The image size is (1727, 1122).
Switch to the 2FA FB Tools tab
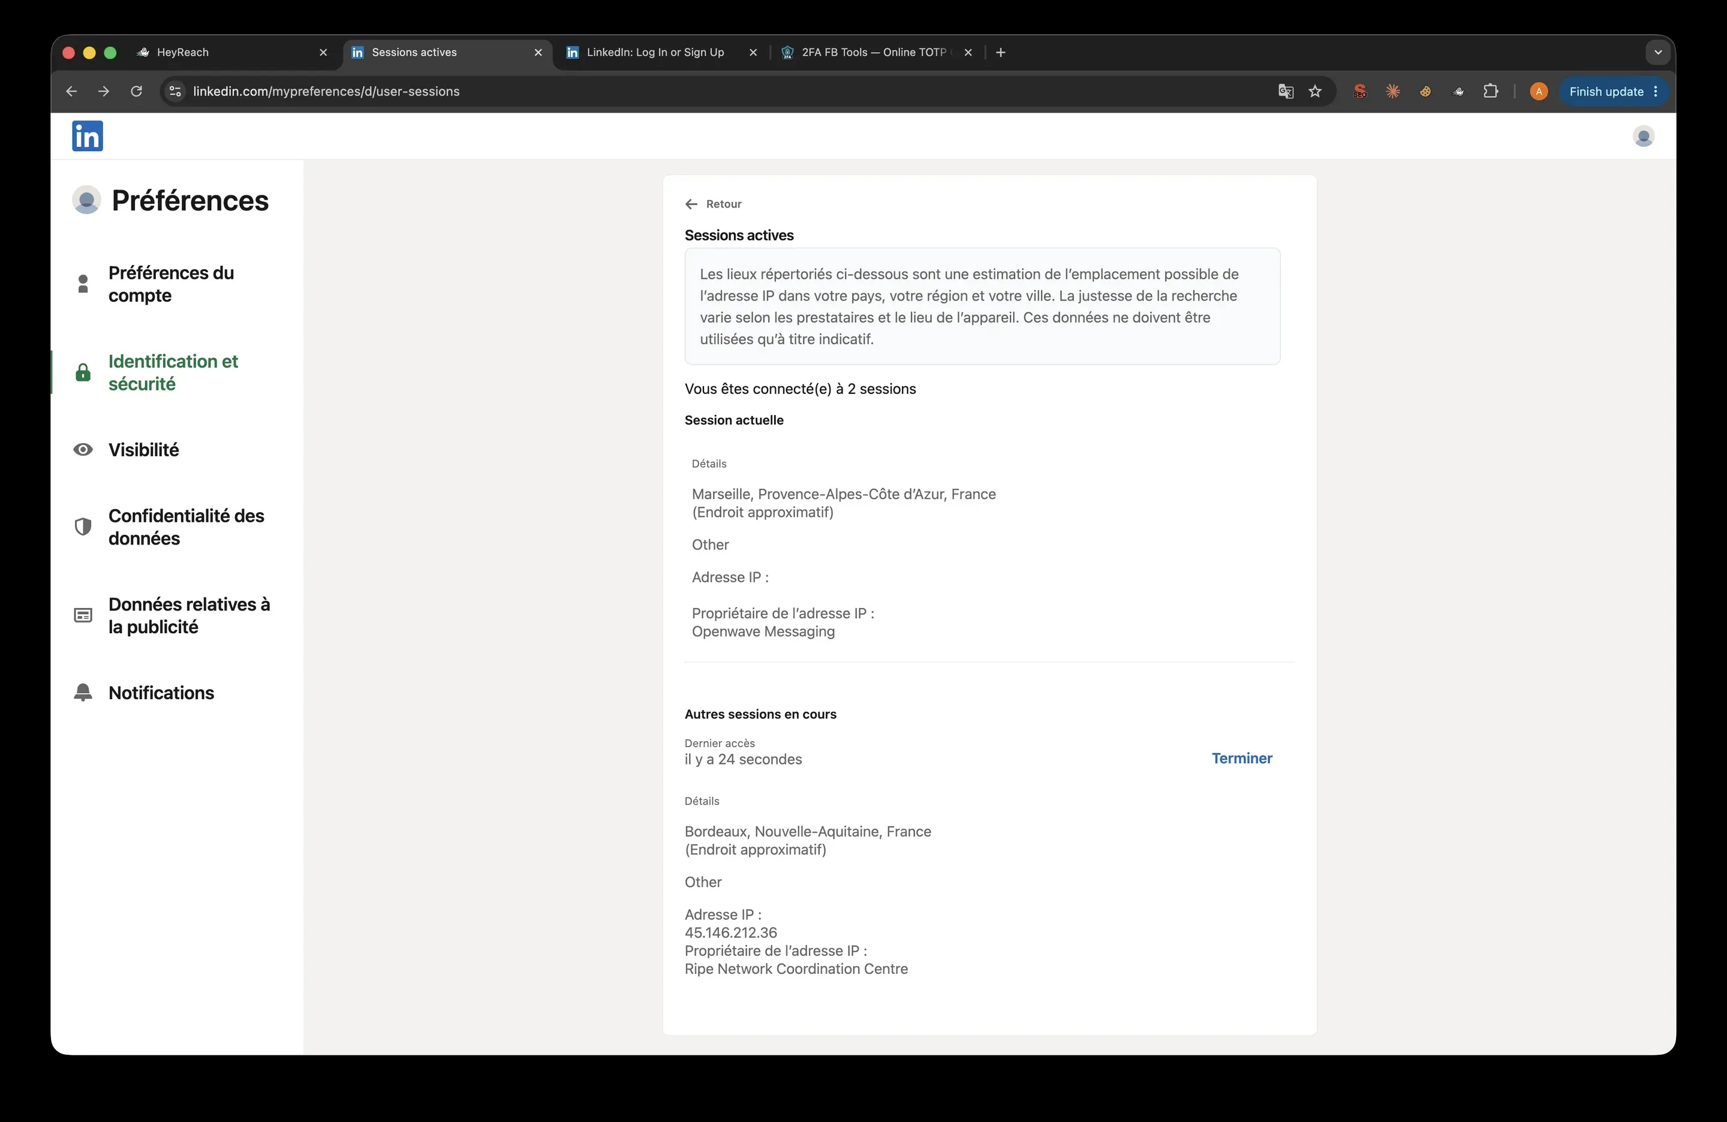click(x=877, y=52)
